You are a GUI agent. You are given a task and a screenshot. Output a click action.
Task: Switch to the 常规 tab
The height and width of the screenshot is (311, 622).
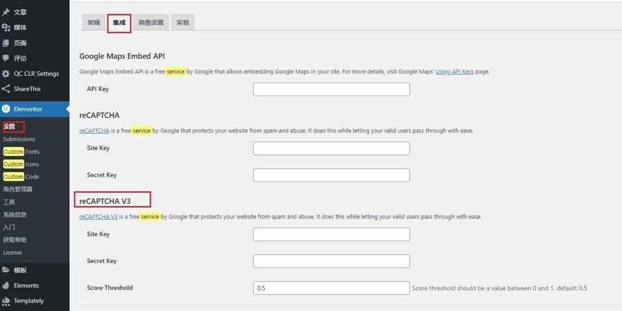94,22
